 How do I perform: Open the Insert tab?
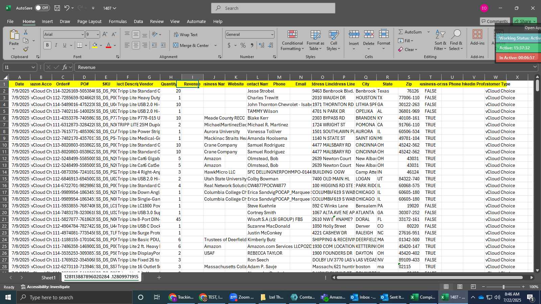tap(47, 21)
